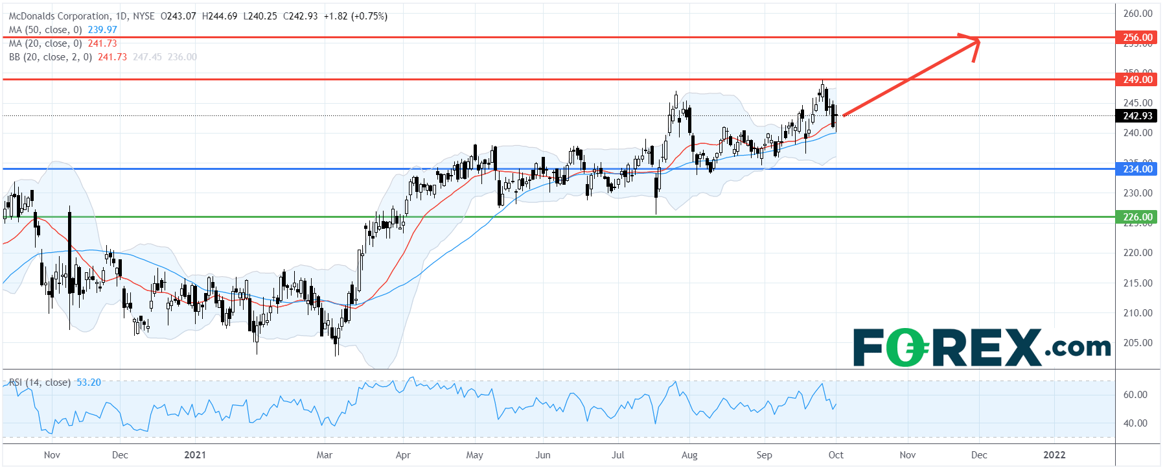Click the Bollinger upper value 247.45

tap(147, 57)
